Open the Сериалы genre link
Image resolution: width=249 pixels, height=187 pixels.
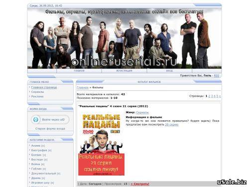tap(142, 112)
